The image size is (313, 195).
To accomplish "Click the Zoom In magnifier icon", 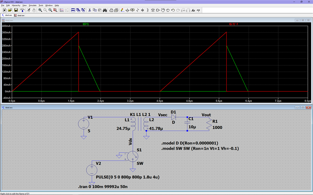I will [x=40, y=10].
